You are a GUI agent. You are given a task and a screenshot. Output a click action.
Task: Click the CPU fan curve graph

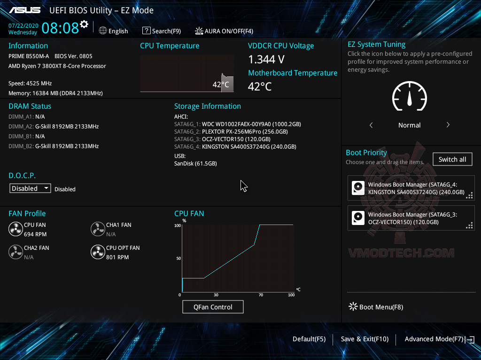pos(238,258)
